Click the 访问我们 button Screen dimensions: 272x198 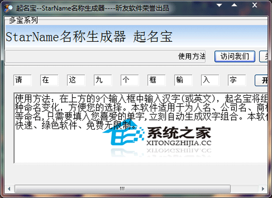[235, 56]
